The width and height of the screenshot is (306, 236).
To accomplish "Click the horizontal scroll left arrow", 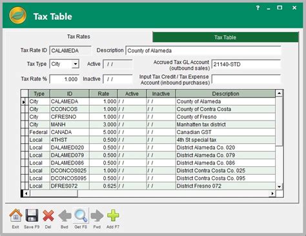I will point(26,193).
